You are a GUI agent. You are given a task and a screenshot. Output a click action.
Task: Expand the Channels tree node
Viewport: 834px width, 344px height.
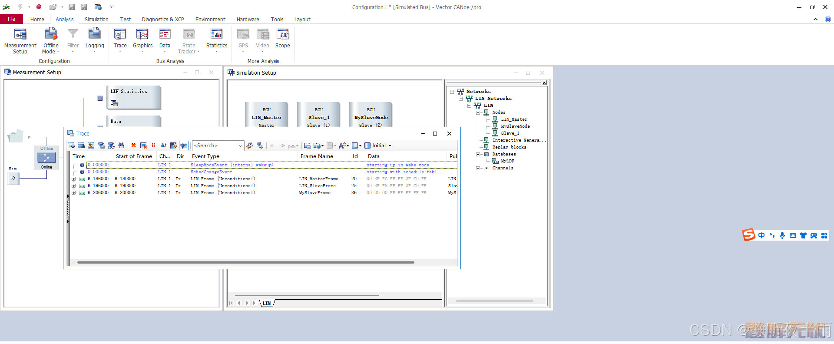pos(478,168)
